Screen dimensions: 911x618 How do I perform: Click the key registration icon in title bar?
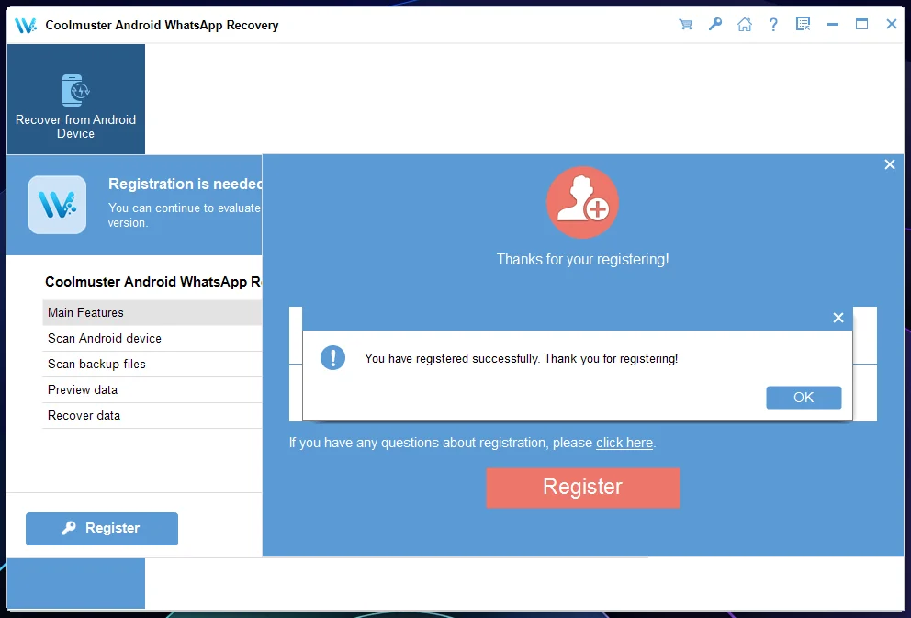[715, 25]
